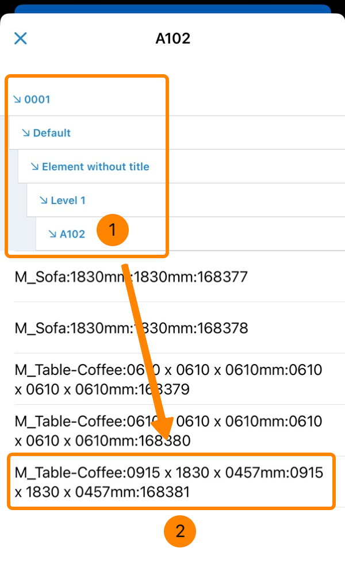Click the arrow icon beside A102 breadcrumb
345x563 pixels.
click(x=52, y=234)
